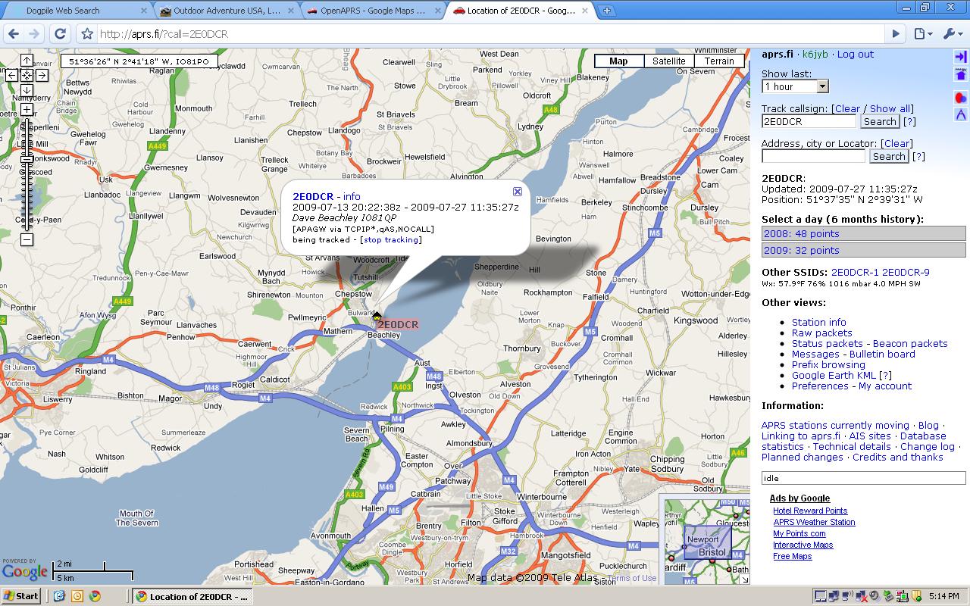Image resolution: width=970 pixels, height=606 pixels.
Task: Close the 2E0DCR info balloon
Action: coord(518,192)
